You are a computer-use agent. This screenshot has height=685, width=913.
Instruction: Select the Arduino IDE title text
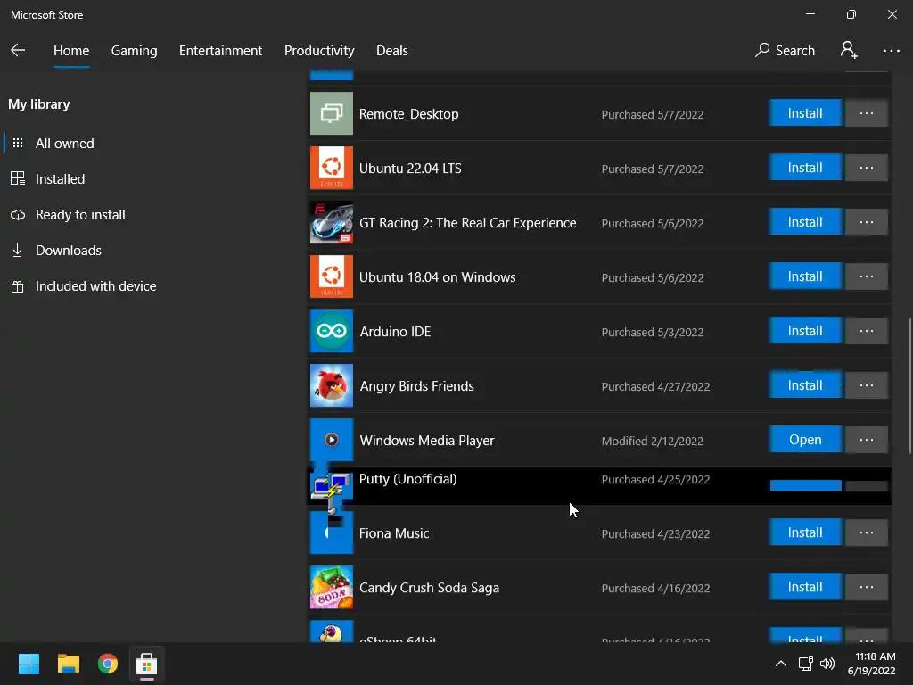[395, 332]
